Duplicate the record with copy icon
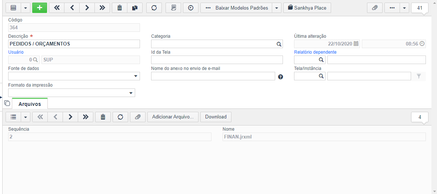 [135, 8]
